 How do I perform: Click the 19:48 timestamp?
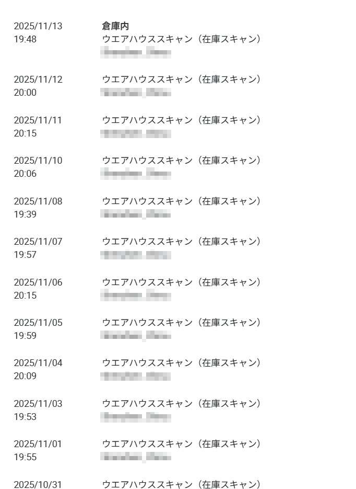point(25,39)
